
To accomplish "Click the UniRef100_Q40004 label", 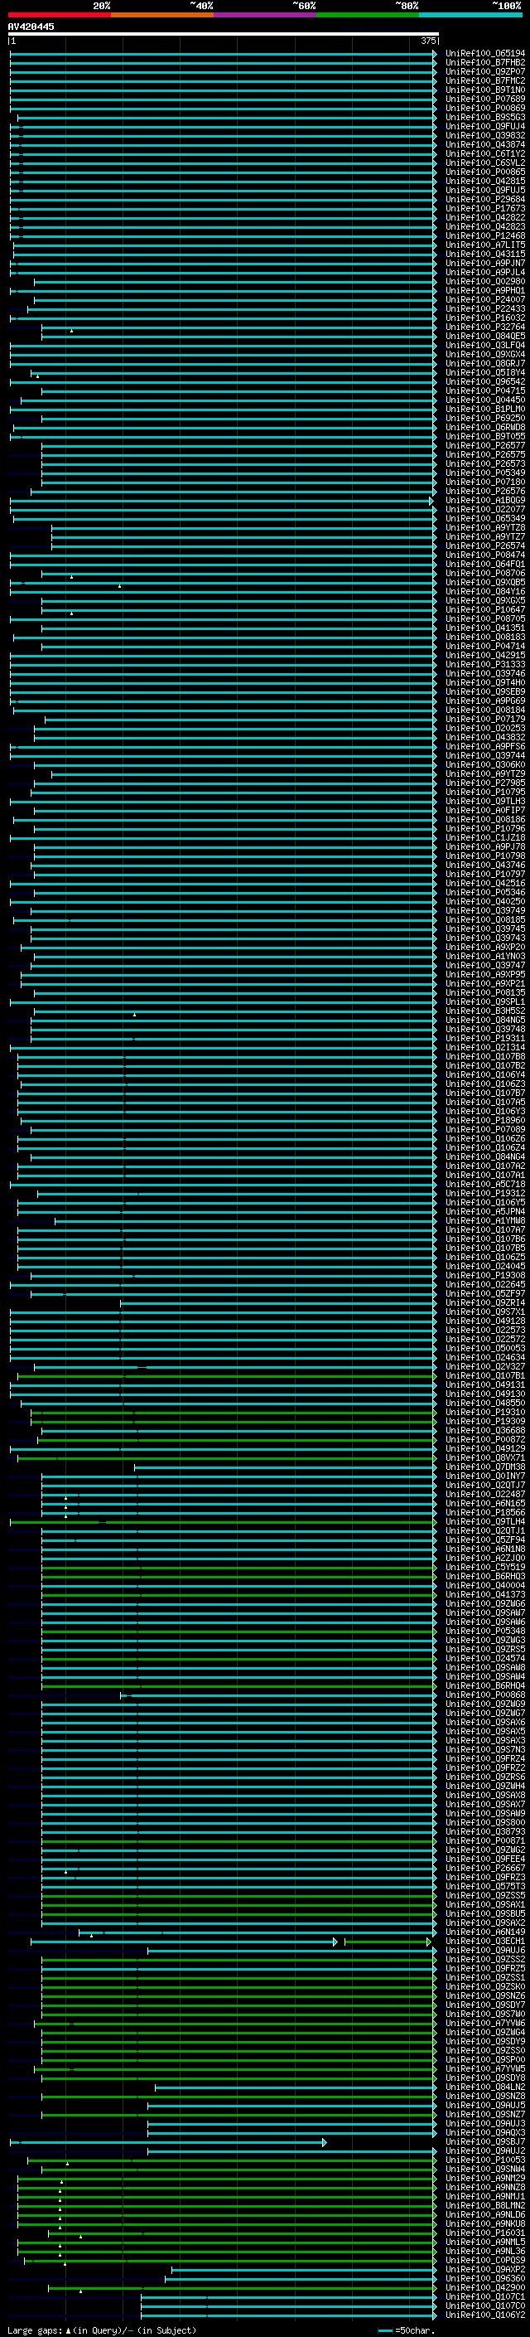I will click(484, 1586).
